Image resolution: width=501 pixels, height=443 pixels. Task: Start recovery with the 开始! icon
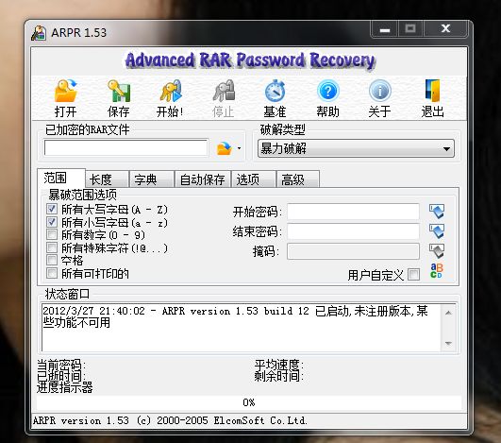pos(171,92)
